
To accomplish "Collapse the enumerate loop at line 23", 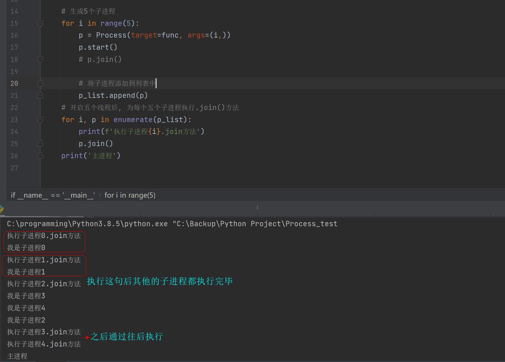I will 40,120.
